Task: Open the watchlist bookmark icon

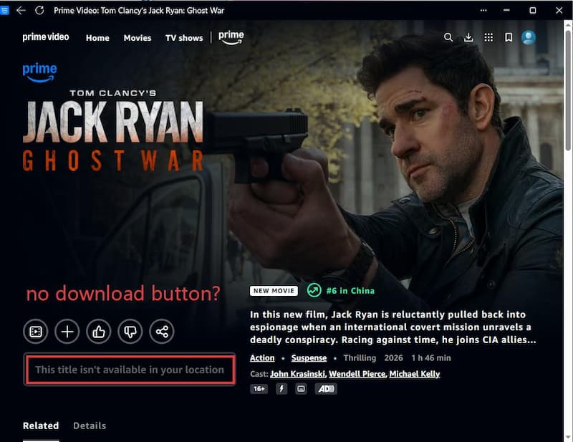Action: pyautogui.click(x=509, y=37)
